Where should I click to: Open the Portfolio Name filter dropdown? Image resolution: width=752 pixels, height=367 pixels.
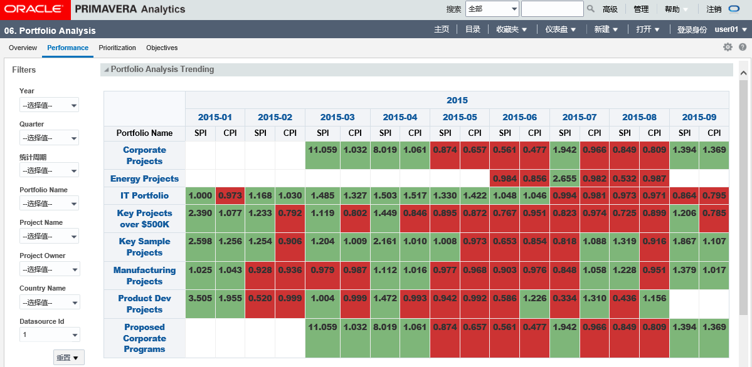tap(50, 204)
